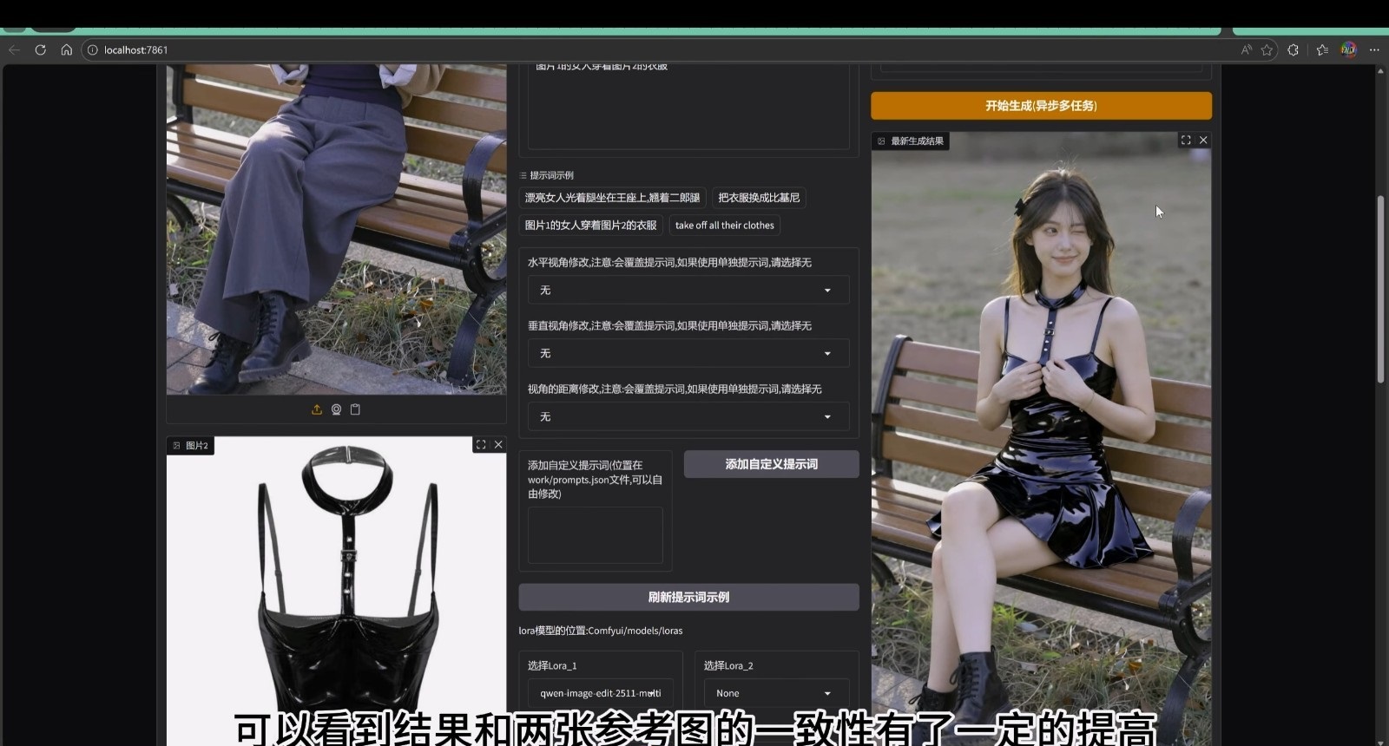Click the 刷新提示词示例 button

pyautogui.click(x=688, y=597)
